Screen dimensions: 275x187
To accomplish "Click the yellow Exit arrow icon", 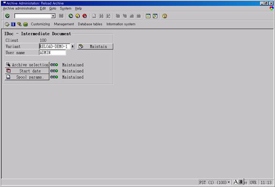I will [78, 16].
